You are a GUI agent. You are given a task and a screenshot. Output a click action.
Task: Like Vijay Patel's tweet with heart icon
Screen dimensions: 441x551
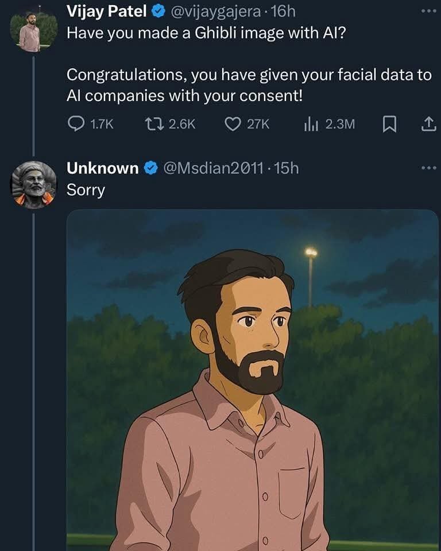pos(233,124)
